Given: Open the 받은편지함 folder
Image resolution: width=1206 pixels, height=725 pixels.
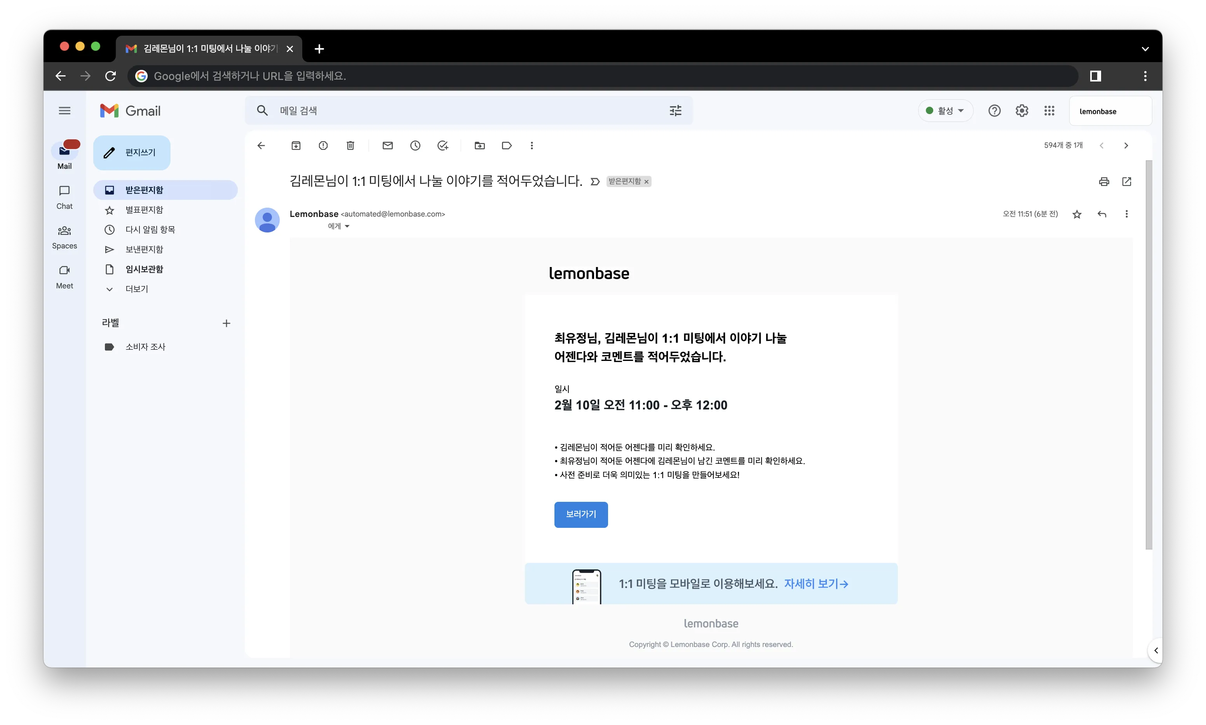Looking at the screenshot, I should click(165, 190).
